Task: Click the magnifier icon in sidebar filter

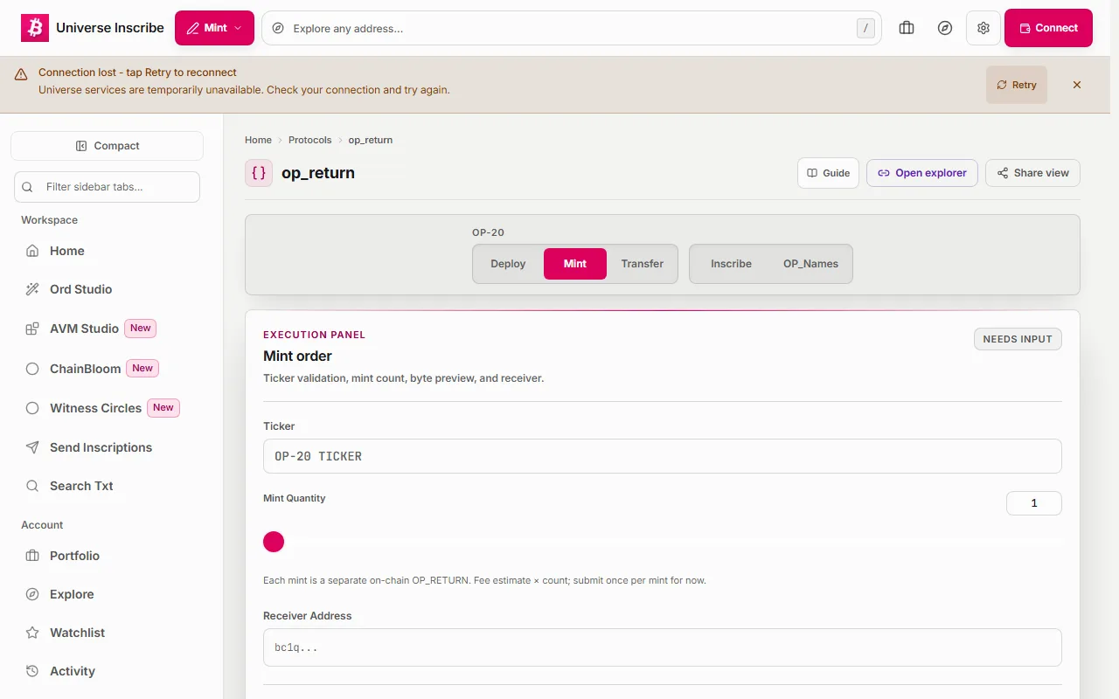Action: [27, 187]
